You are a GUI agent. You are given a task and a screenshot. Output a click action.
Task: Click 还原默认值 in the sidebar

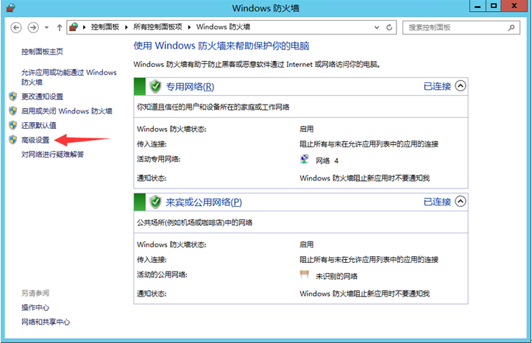point(38,125)
